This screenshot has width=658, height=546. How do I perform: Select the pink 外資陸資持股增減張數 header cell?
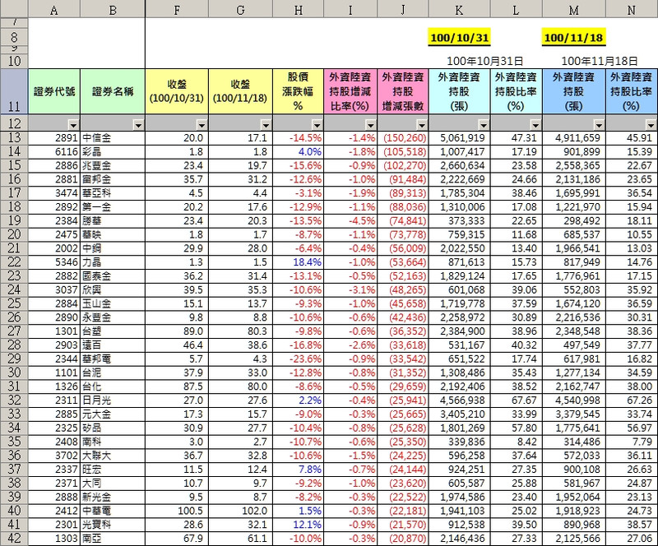click(403, 91)
